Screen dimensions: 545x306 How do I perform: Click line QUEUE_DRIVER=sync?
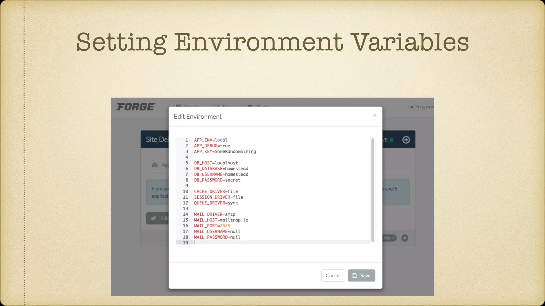pyautogui.click(x=216, y=203)
